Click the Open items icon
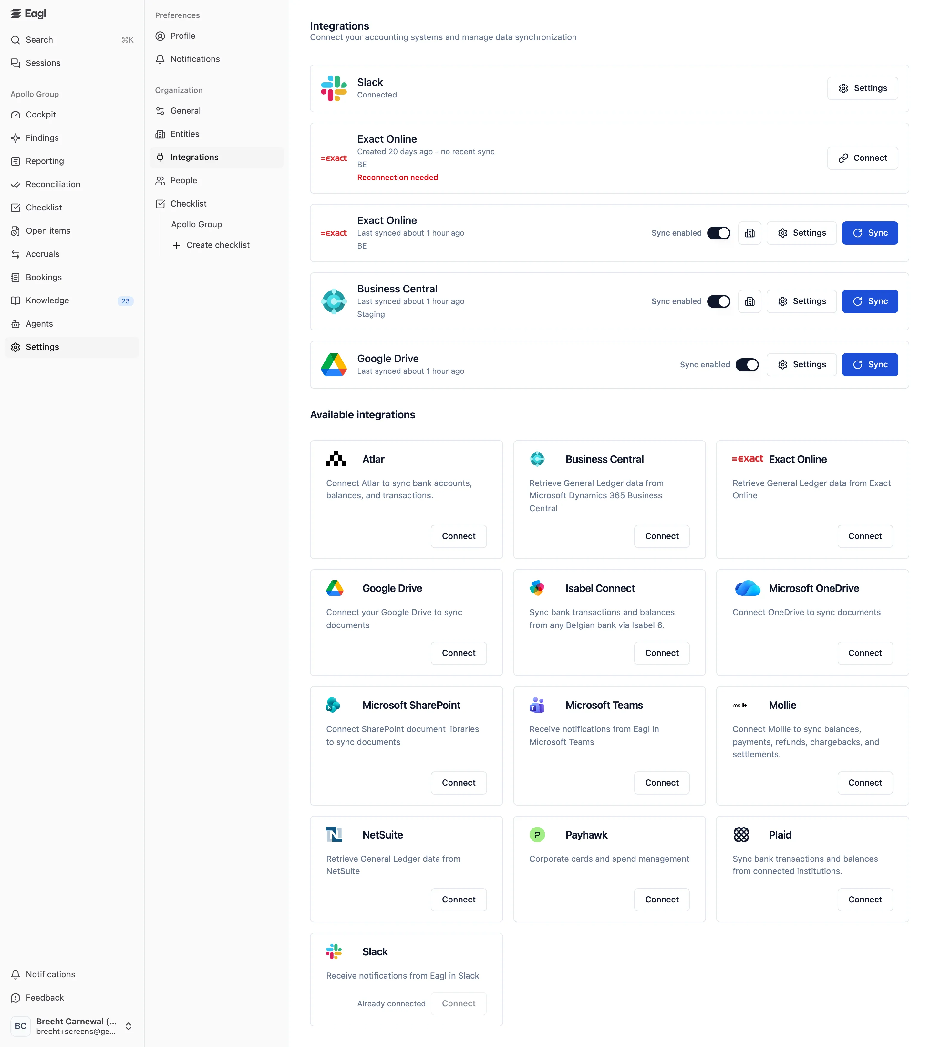 point(16,231)
